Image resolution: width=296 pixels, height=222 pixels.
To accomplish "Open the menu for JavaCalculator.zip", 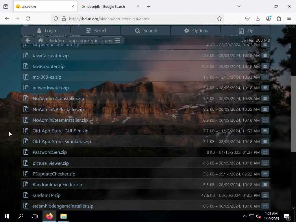I will pyautogui.click(x=265, y=55).
